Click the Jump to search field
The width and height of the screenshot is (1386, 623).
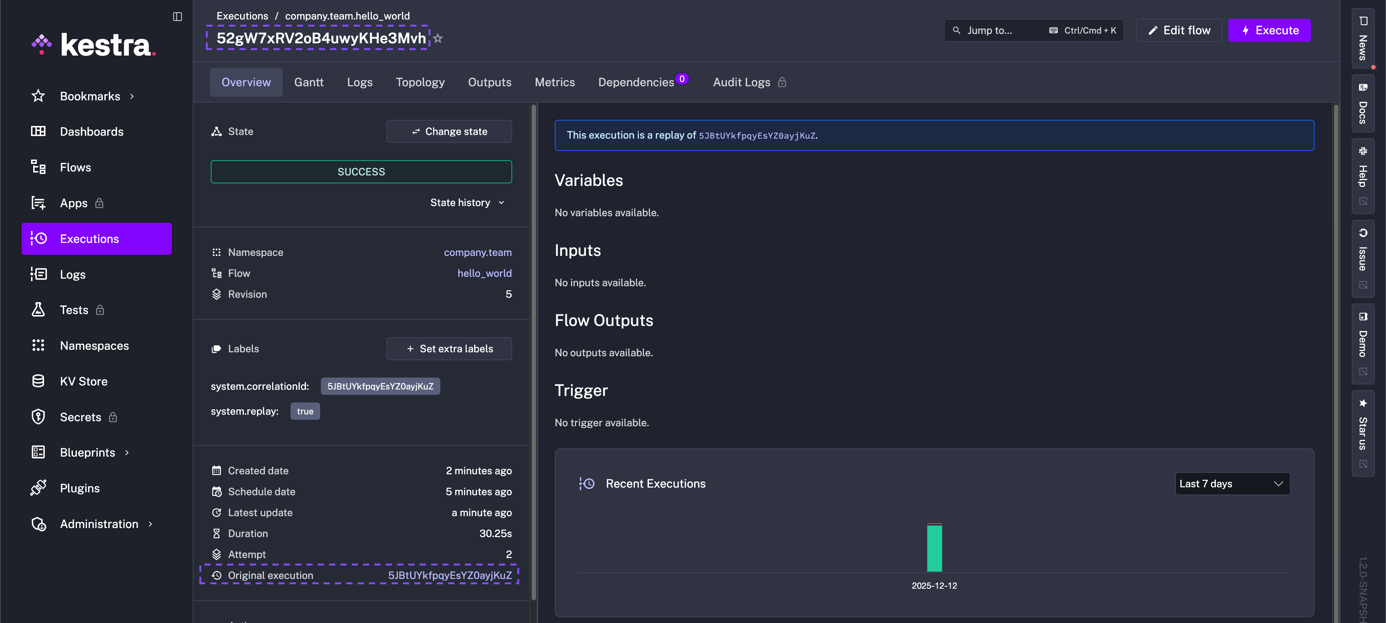(1033, 31)
